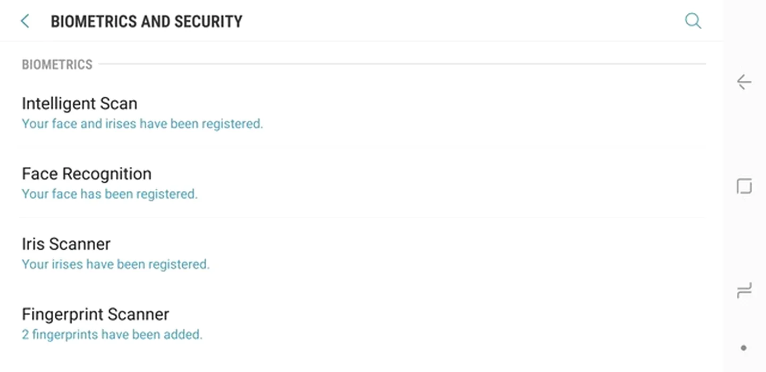
Task: Click empty navigation bar space above back arrow
Action: point(744,32)
